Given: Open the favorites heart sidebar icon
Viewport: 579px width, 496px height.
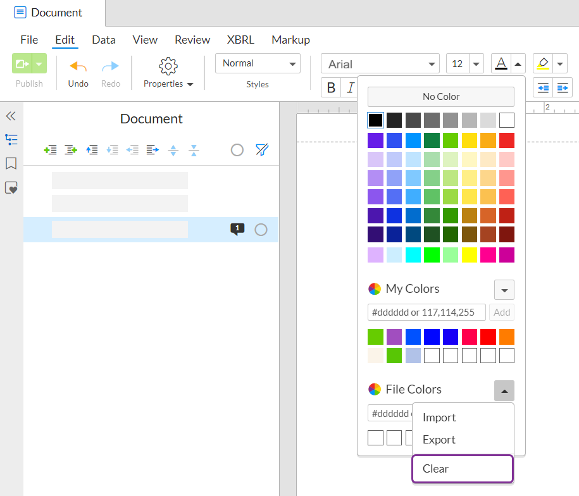Looking at the screenshot, I should (x=11, y=187).
